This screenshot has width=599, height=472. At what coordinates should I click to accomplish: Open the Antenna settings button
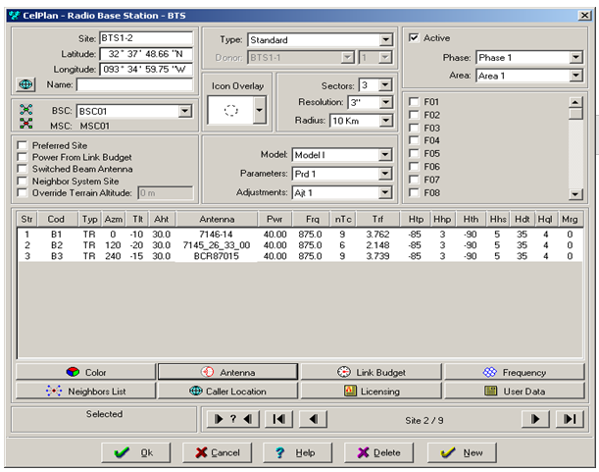pyautogui.click(x=227, y=372)
